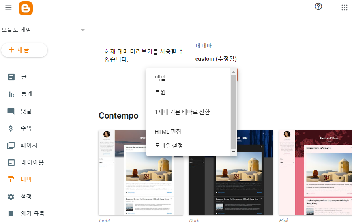Open the hamburger main menu
This screenshot has height=222, width=352.
click(8, 8)
